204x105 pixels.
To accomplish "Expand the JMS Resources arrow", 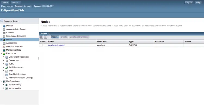I will point(4,67).
